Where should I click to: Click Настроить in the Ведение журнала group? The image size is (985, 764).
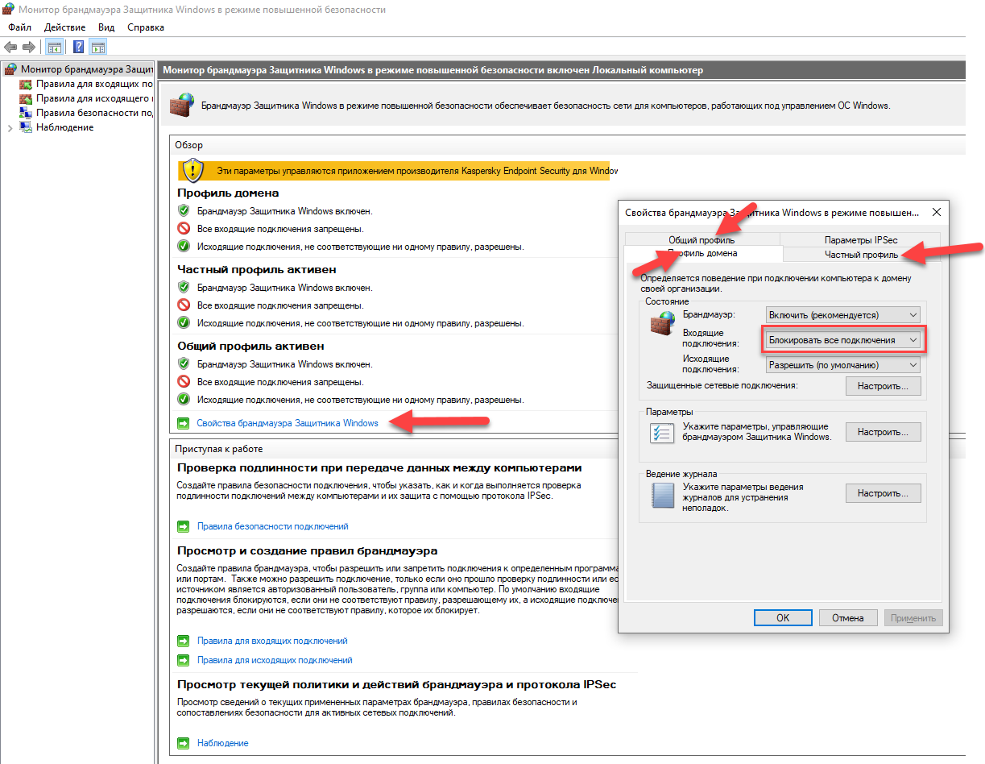click(x=883, y=493)
